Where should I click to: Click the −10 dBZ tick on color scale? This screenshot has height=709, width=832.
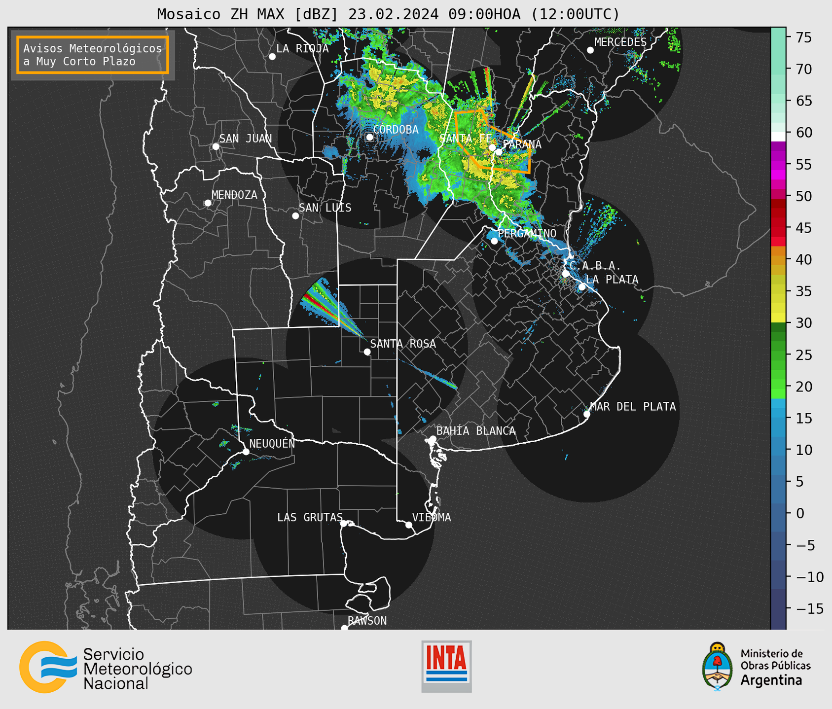[x=809, y=577]
